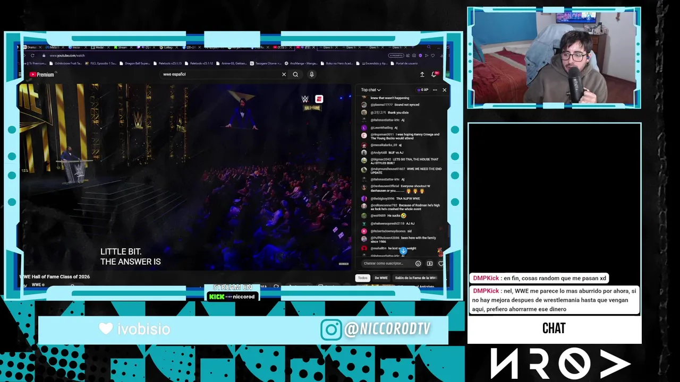Switch to the 'Medal' browser tab
Image resolution: width=680 pixels, height=382 pixels.
coord(100,47)
